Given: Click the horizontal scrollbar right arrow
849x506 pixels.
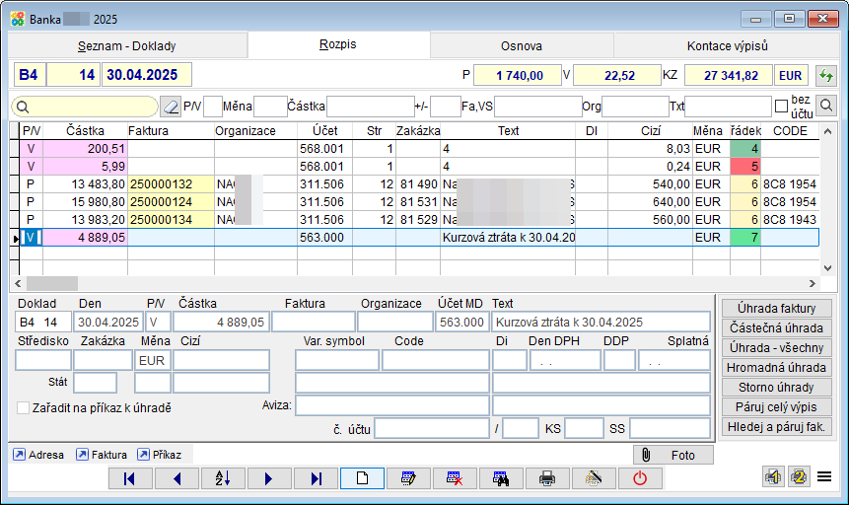Looking at the screenshot, I should (813, 283).
